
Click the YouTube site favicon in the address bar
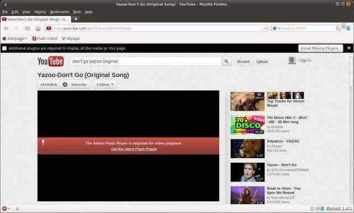pyautogui.click(x=49, y=28)
